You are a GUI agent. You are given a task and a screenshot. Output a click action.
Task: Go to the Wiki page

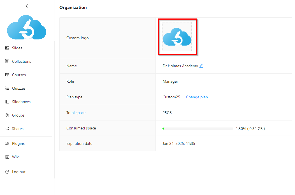point(16,157)
